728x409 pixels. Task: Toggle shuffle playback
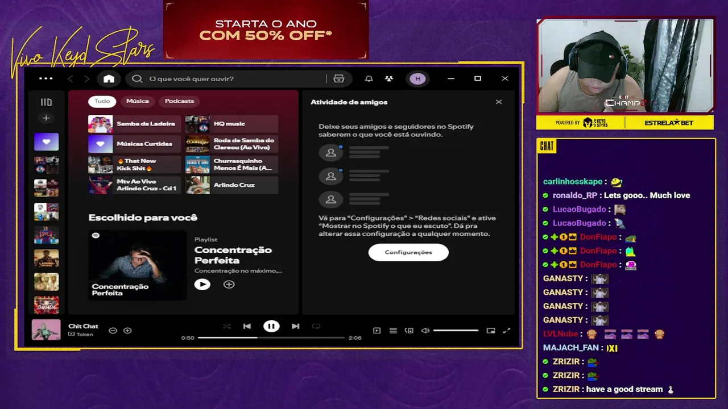[226, 326]
